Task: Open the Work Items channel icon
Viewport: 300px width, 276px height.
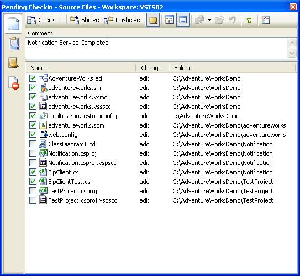Action: [14, 44]
